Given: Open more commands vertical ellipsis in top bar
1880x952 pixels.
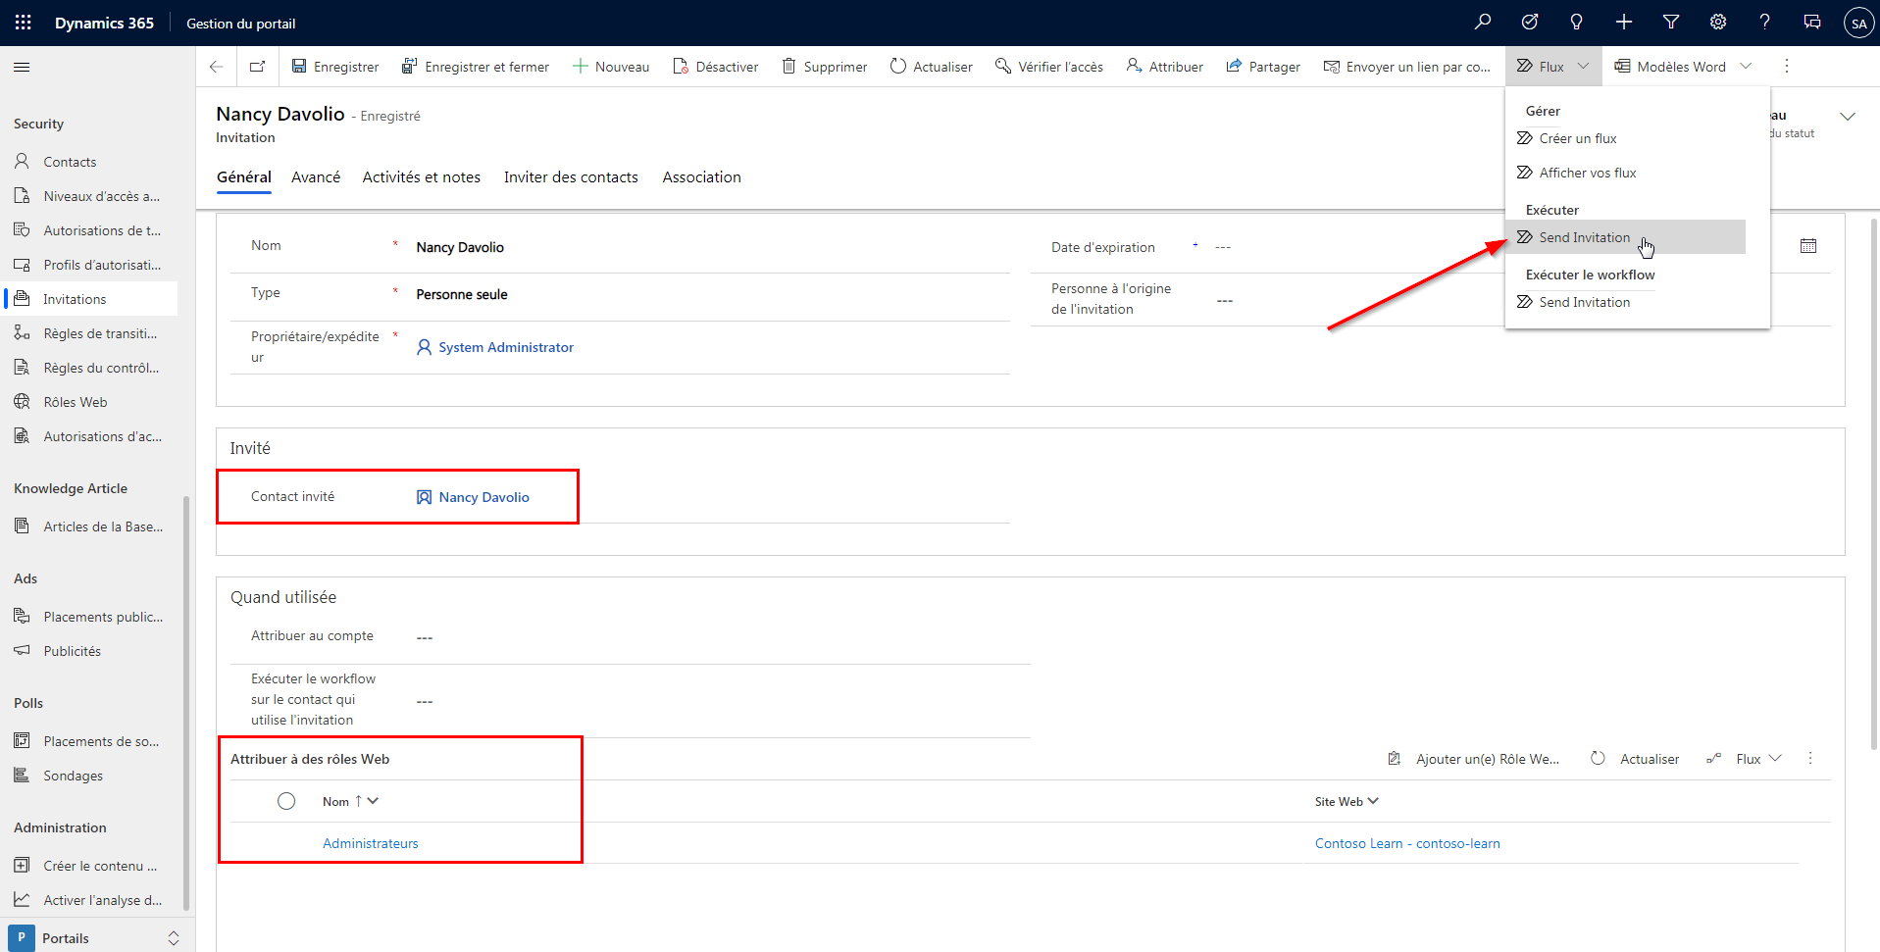Looking at the screenshot, I should [x=1787, y=66].
